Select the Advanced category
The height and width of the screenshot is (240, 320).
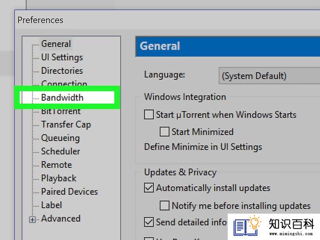point(61,218)
